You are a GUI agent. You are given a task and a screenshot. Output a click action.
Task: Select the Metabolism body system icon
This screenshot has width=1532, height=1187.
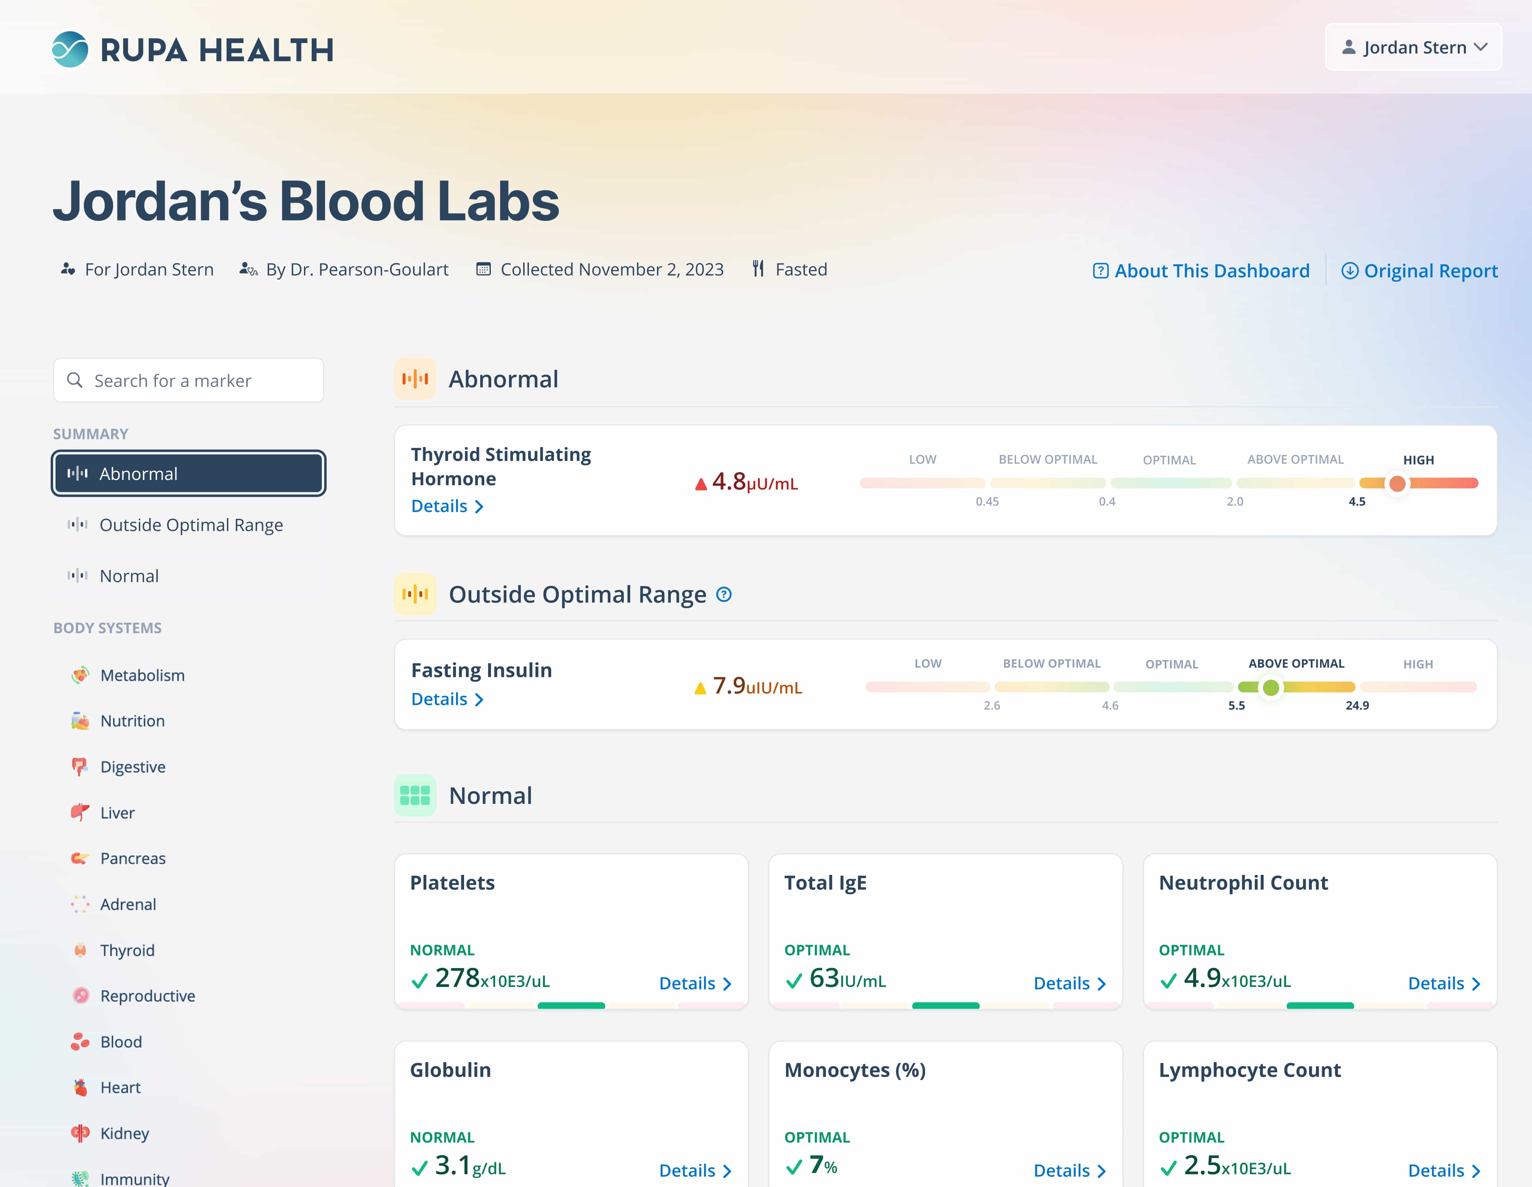[x=80, y=675]
